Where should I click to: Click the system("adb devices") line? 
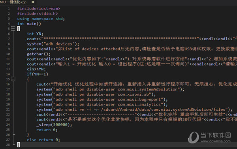(53, 44)
